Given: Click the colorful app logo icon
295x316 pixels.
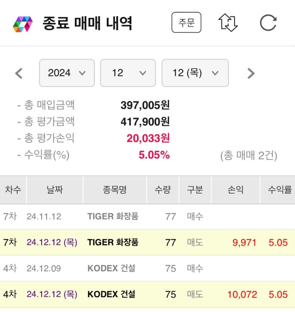Looking at the screenshot, I should click(x=23, y=23).
